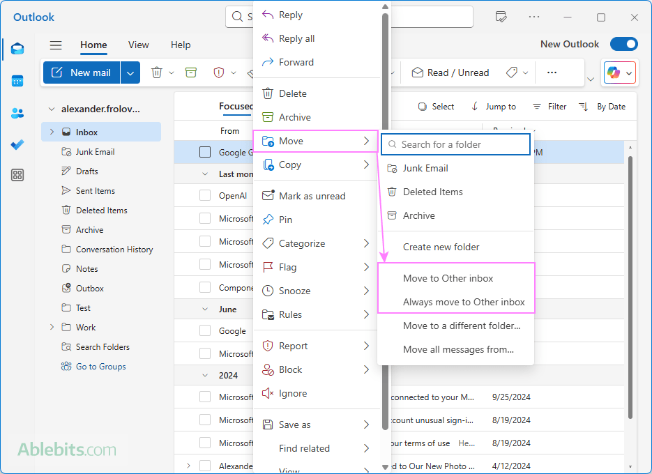Viewport: 652px width, 474px height.
Task: Open the Report dropdown arrow in ribbon
Action: click(x=234, y=72)
